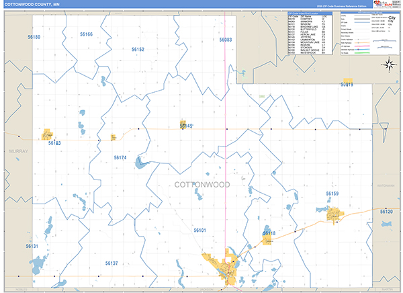Click the map title COTTONWOOD COUNTY, MN

(x=32, y=5)
